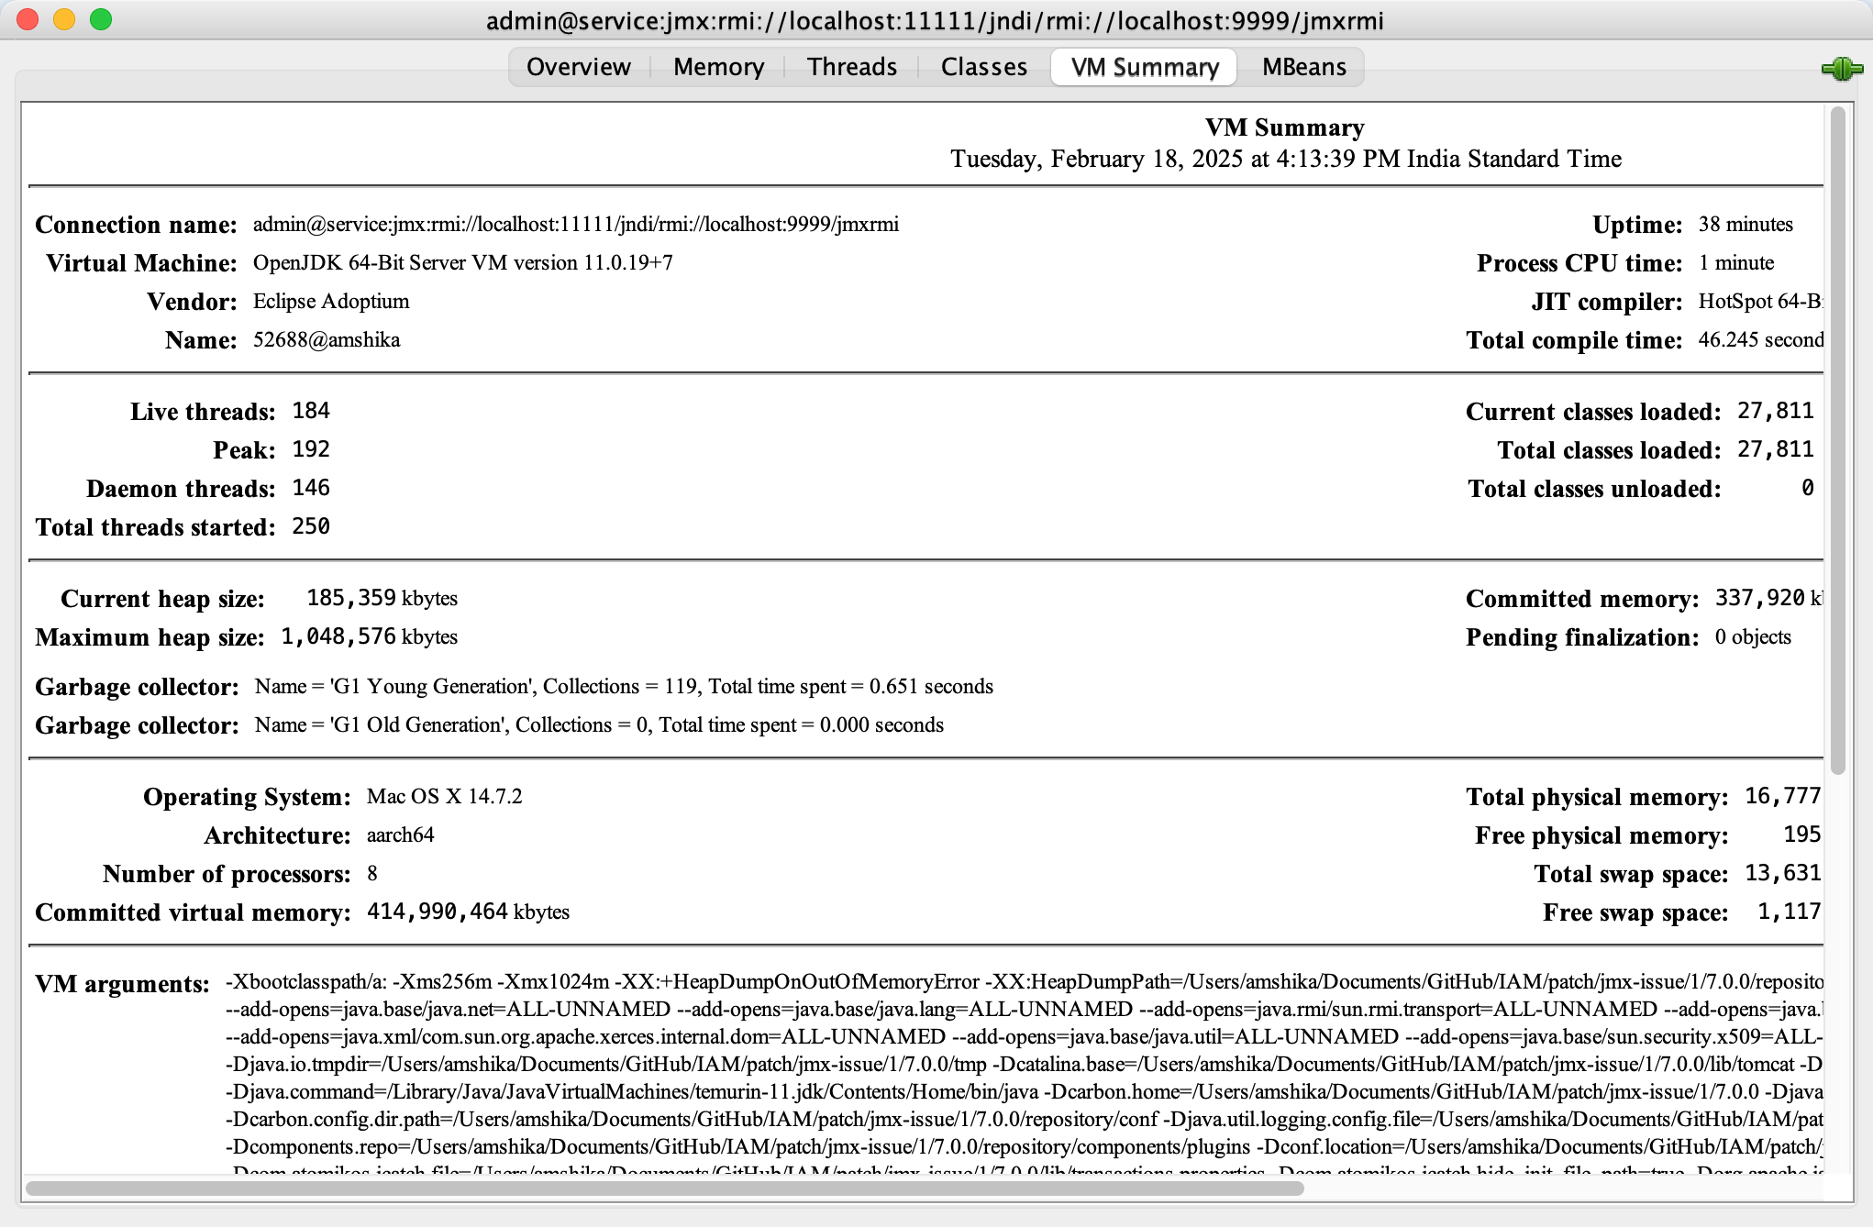Click the JIT compiler value 'HotSpot 64-B'

(1760, 302)
